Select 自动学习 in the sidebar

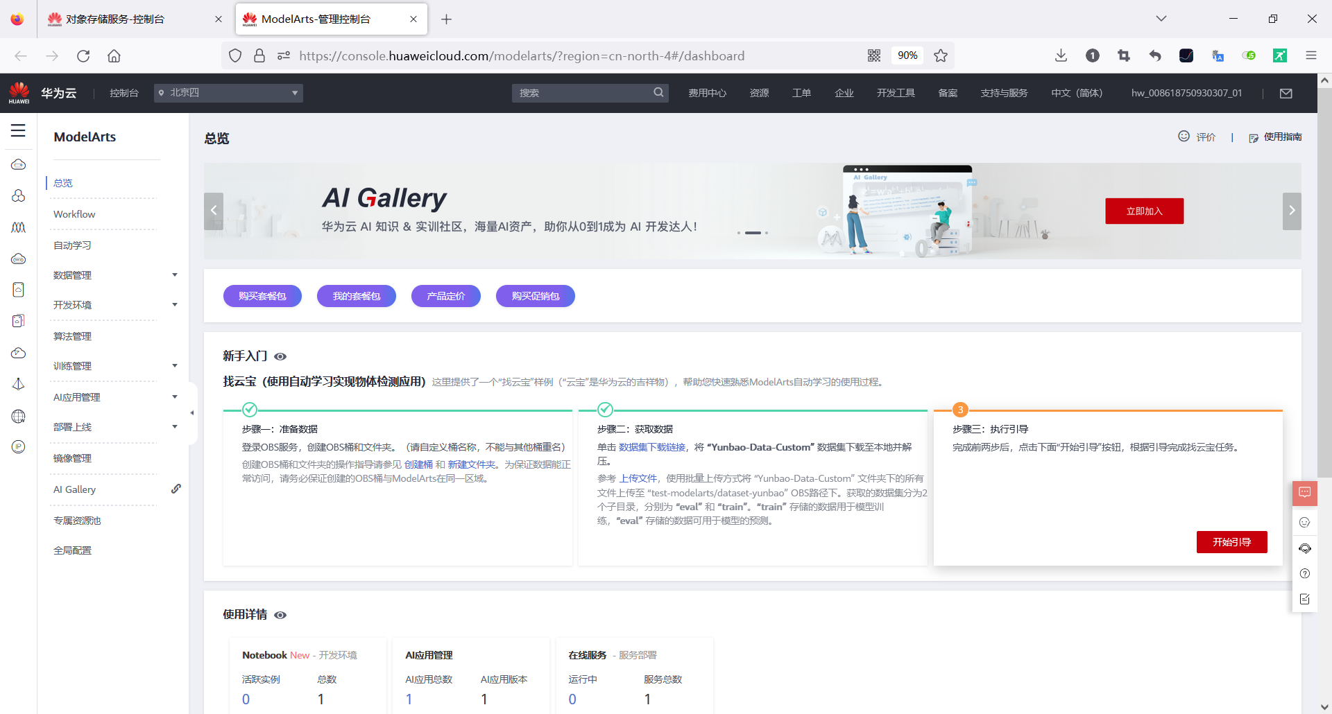72,245
